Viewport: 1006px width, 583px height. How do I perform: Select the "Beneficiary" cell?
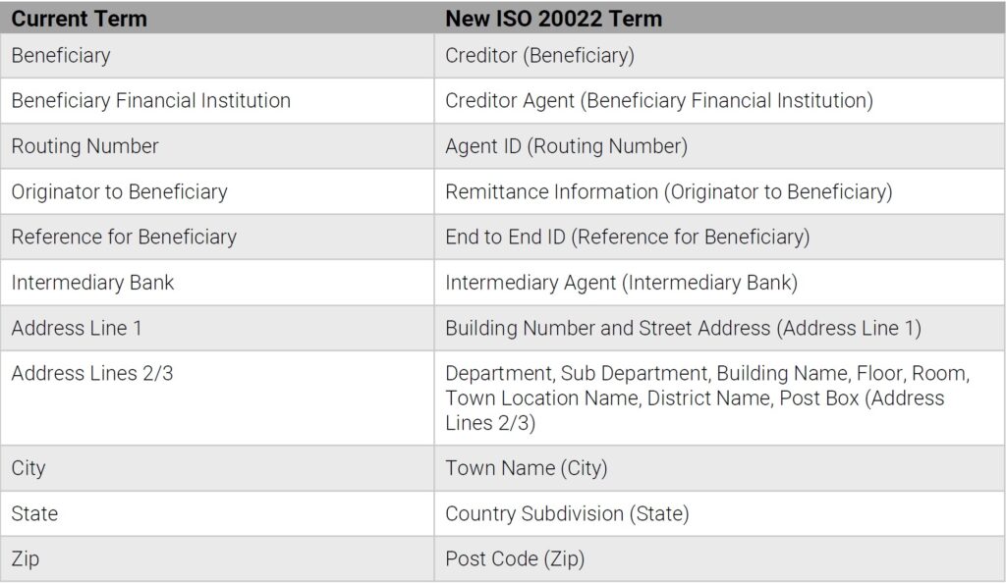point(61,56)
